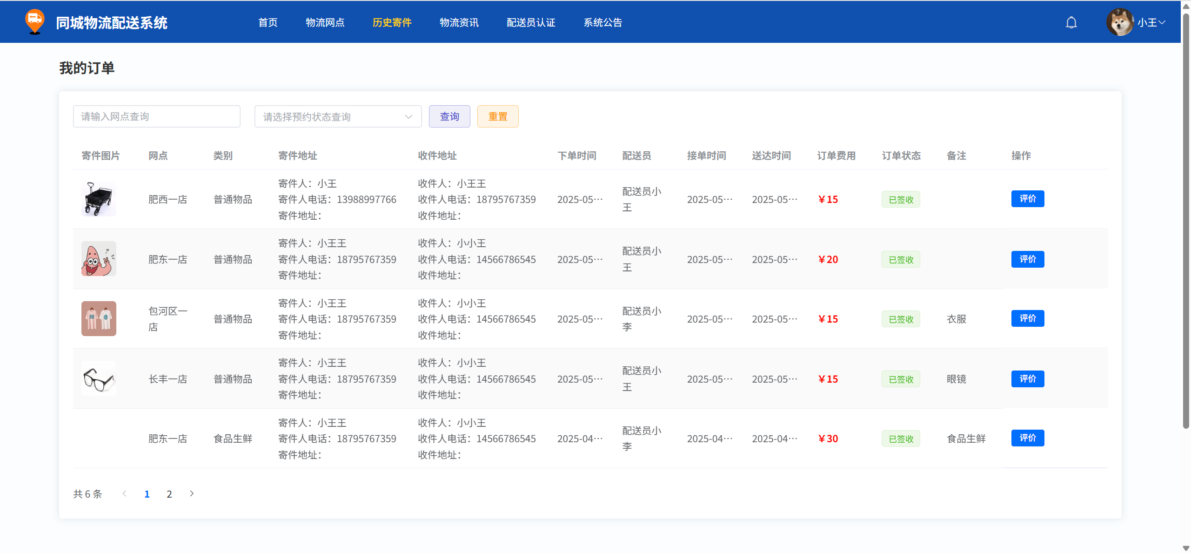Click the Shiba dog user avatar

pos(1119,22)
